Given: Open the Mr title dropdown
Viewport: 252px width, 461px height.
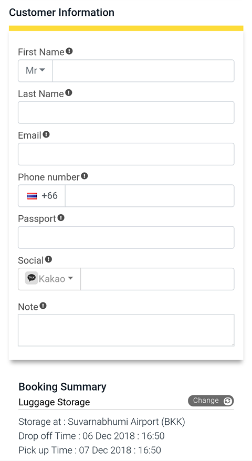Looking at the screenshot, I should (35, 71).
